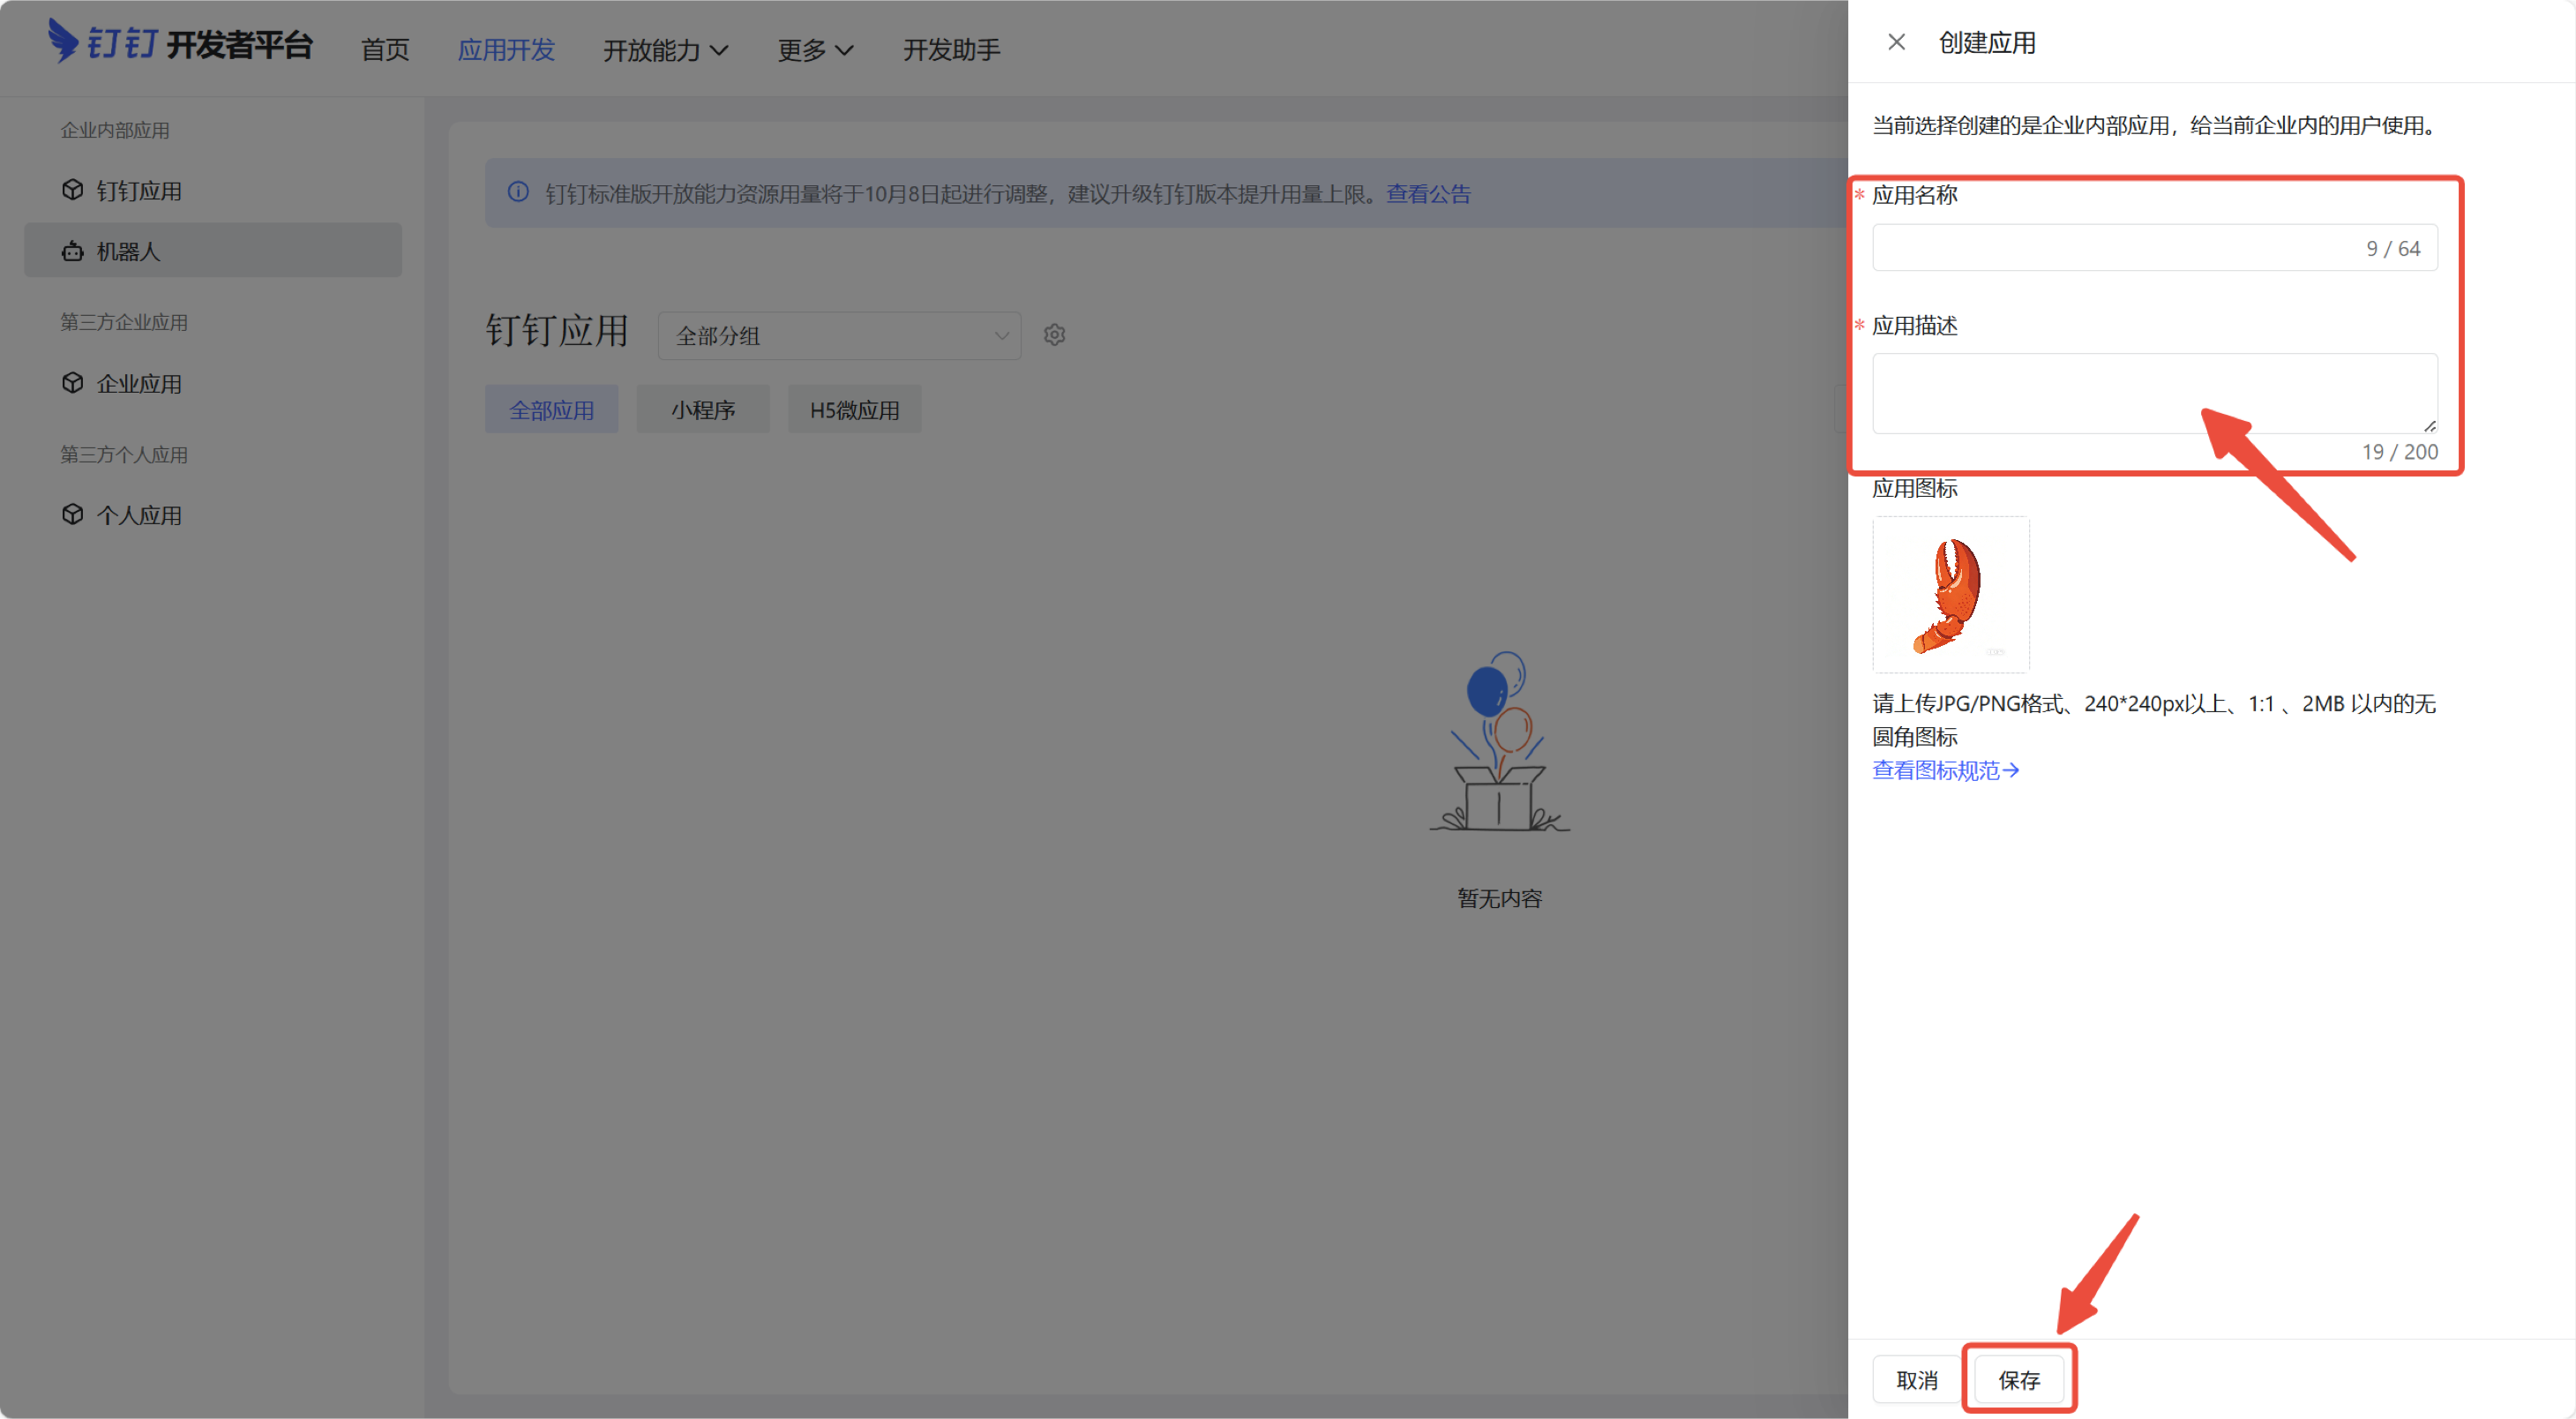Click the 个人应用 cube icon

click(x=72, y=515)
